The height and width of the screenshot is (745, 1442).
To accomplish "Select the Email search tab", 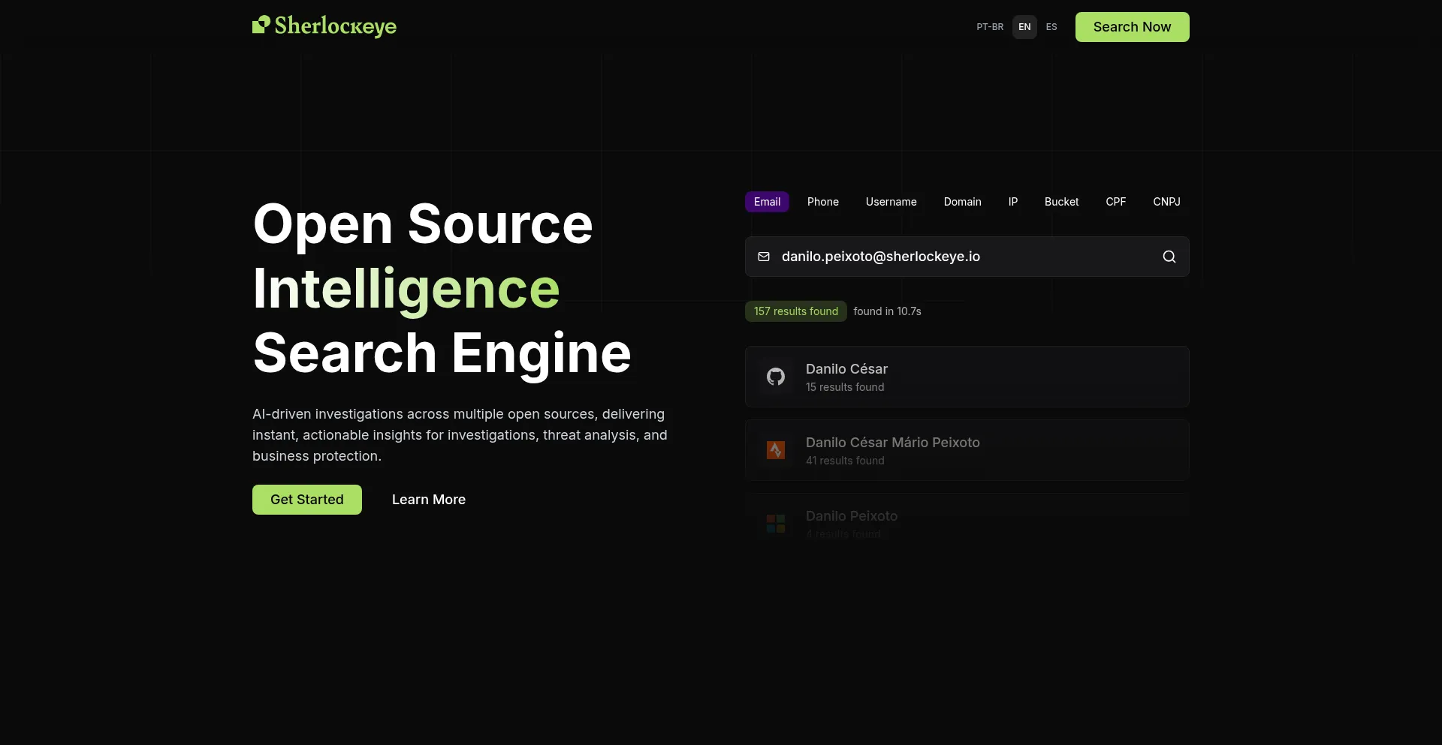I will pyautogui.click(x=767, y=202).
